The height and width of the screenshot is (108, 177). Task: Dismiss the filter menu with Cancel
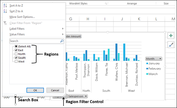55,90
